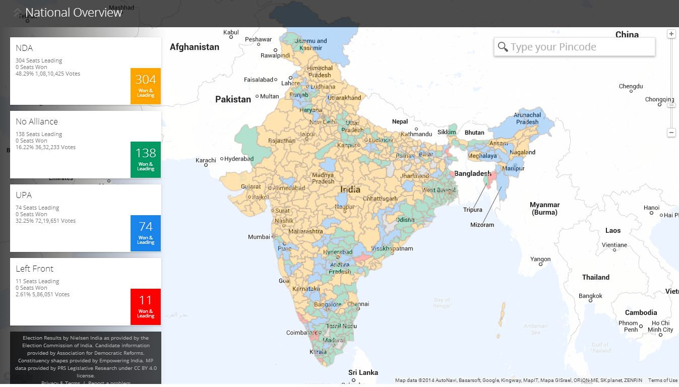Viewport: 679px width, 387px height.
Task: Select the Odisha map label
Action: pos(405,220)
